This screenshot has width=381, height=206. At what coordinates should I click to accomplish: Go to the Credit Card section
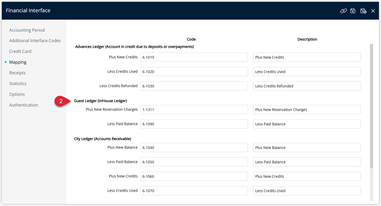[x=20, y=51]
